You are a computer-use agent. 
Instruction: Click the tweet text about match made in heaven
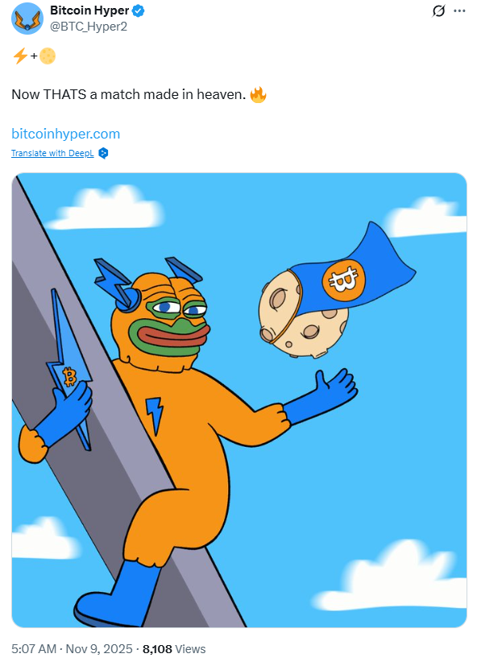[128, 94]
